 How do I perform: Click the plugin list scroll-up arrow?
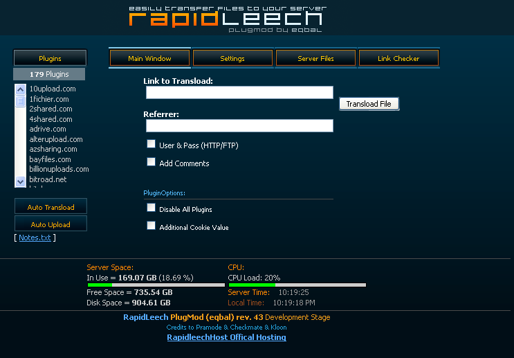click(20, 89)
